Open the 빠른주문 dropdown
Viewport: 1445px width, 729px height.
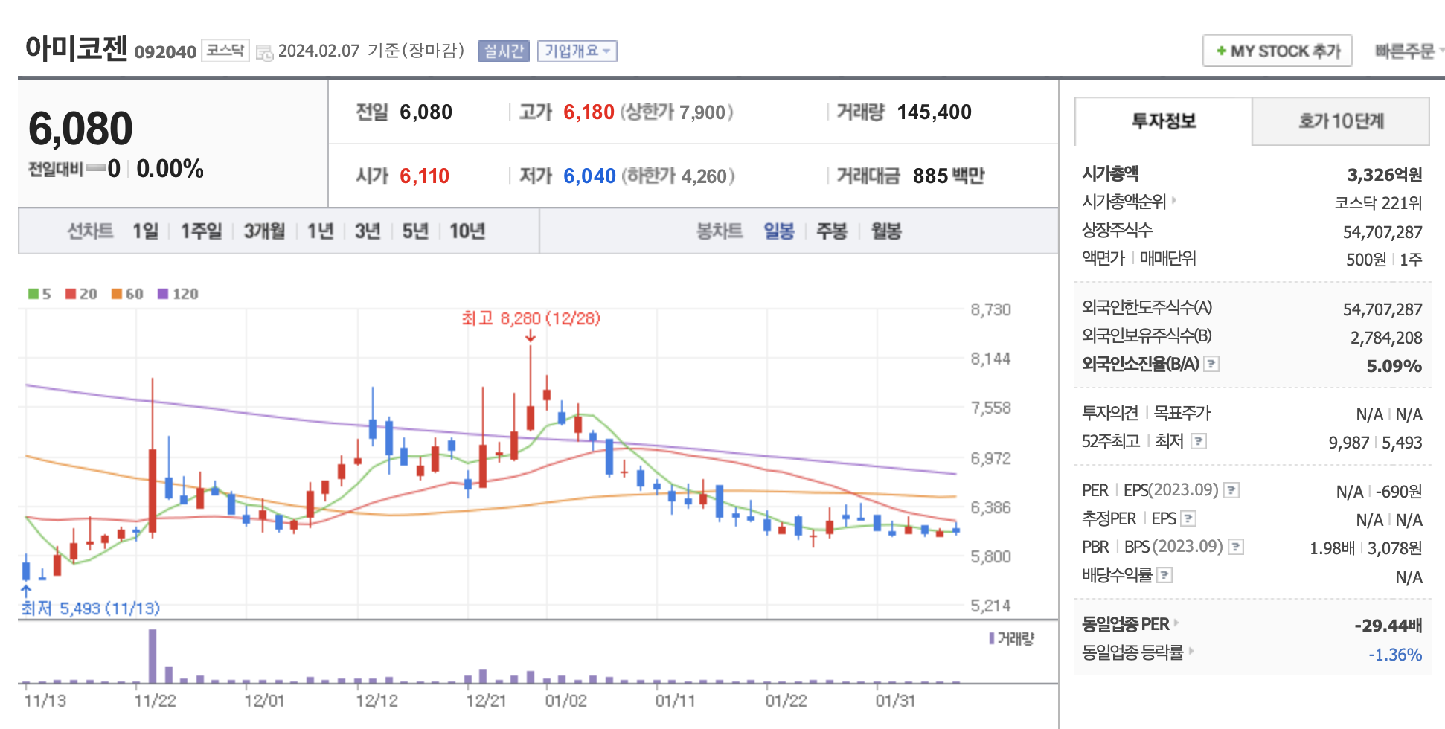pos(1409,51)
